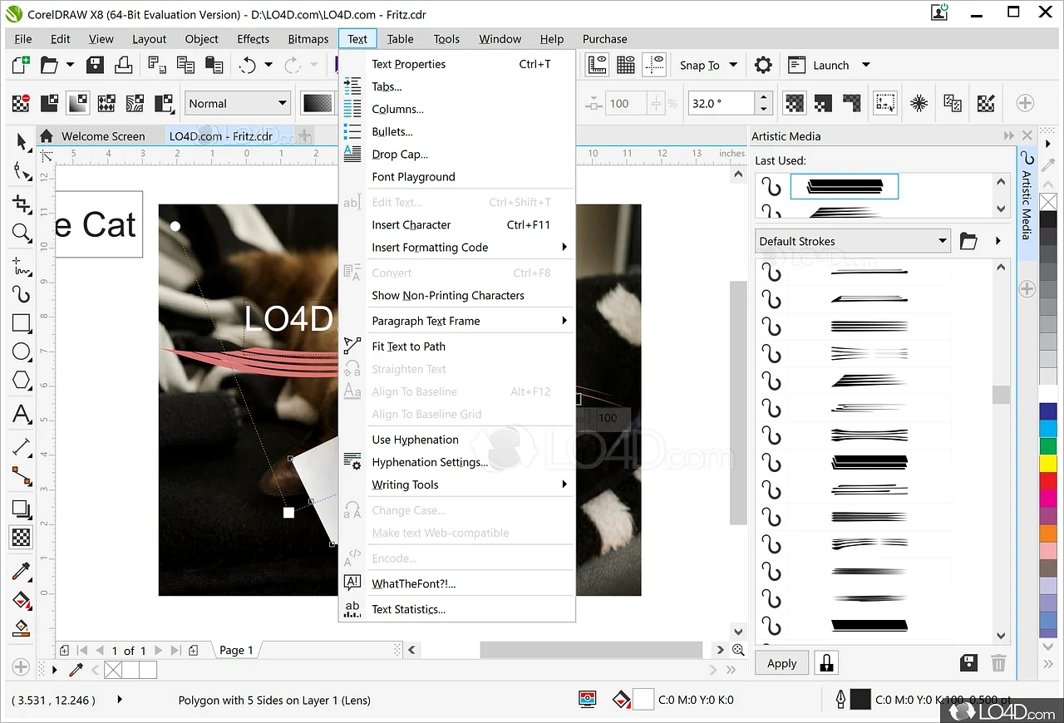Viewport: 1064px width, 723px height.
Task: Toggle the lock button beside Apply
Action: point(826,663)
